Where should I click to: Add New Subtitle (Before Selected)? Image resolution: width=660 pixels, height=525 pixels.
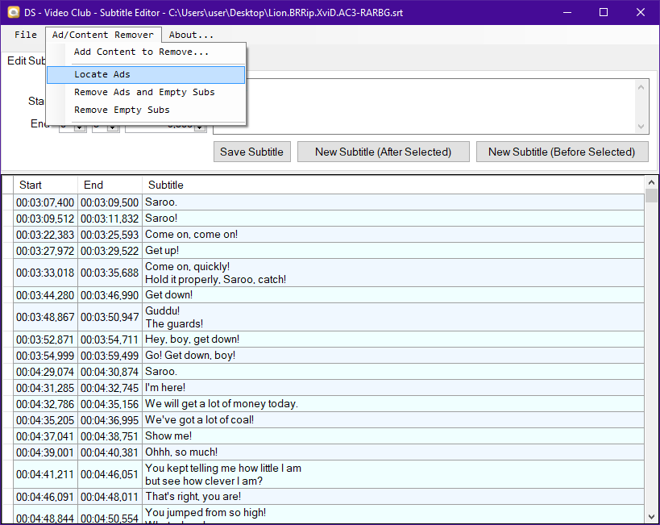click(562, 152)
